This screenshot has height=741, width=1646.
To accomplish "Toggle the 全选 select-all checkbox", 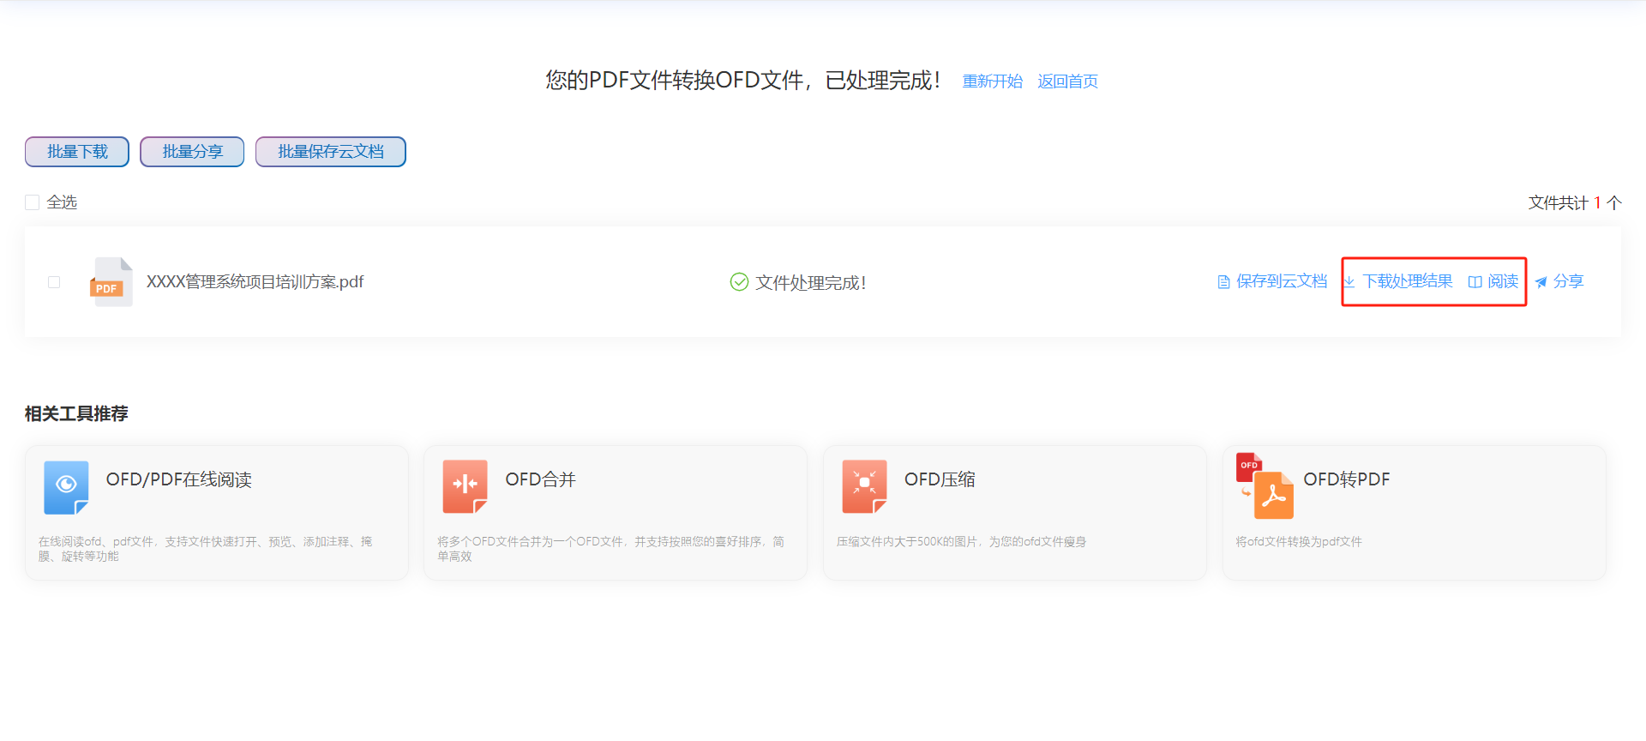I will pos(33,202).
